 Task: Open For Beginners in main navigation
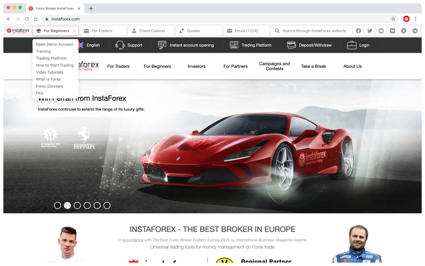(157, 66)
